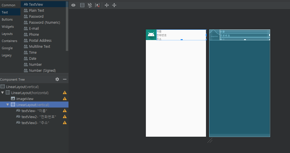
Task: Click the "전화번호" text in design preview
Action: [x=162, y=35]
